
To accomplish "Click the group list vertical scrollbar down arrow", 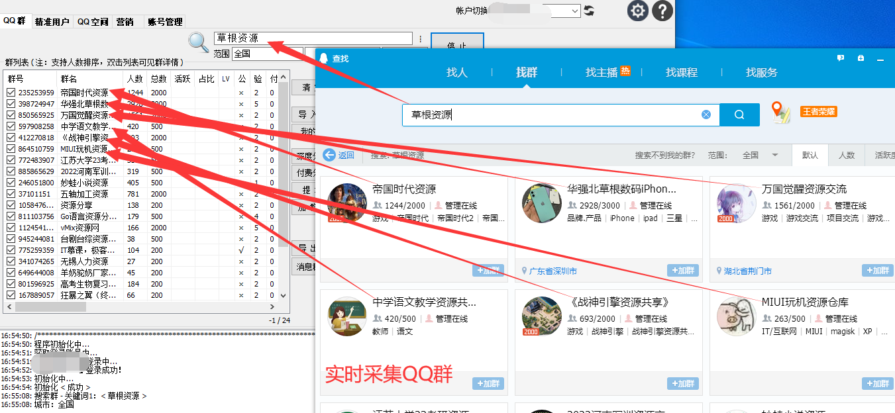I will pyautogui.click(x=284, y=295).
